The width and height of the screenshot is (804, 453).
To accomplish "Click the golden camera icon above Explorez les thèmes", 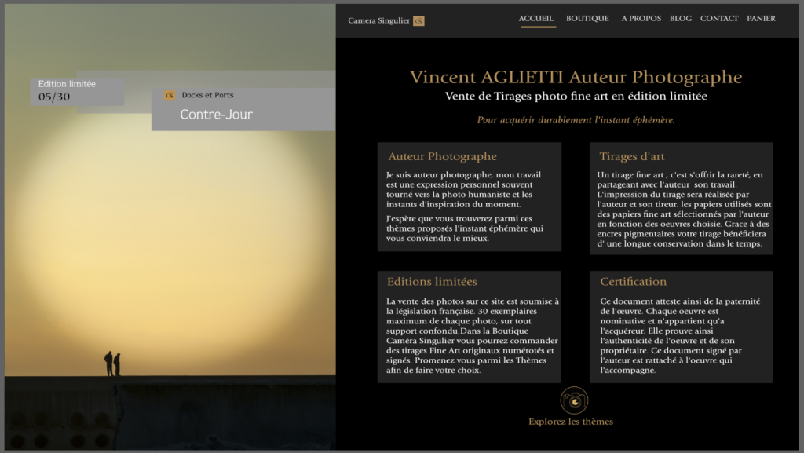I will pyautogui.click(x=574, y=400).
